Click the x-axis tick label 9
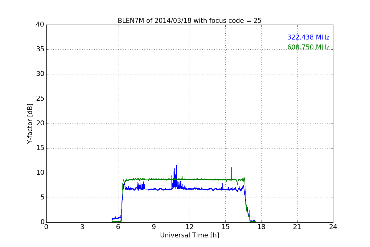 154,227
